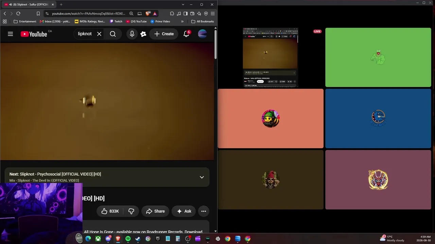
Task: Open the sparkle AI assistant icon next to the mic
Action: (x=143, y=34)
